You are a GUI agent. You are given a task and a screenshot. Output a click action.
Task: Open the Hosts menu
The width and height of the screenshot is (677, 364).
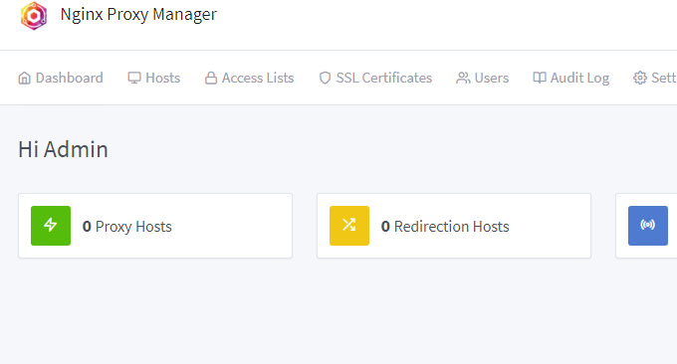(154, 78)
